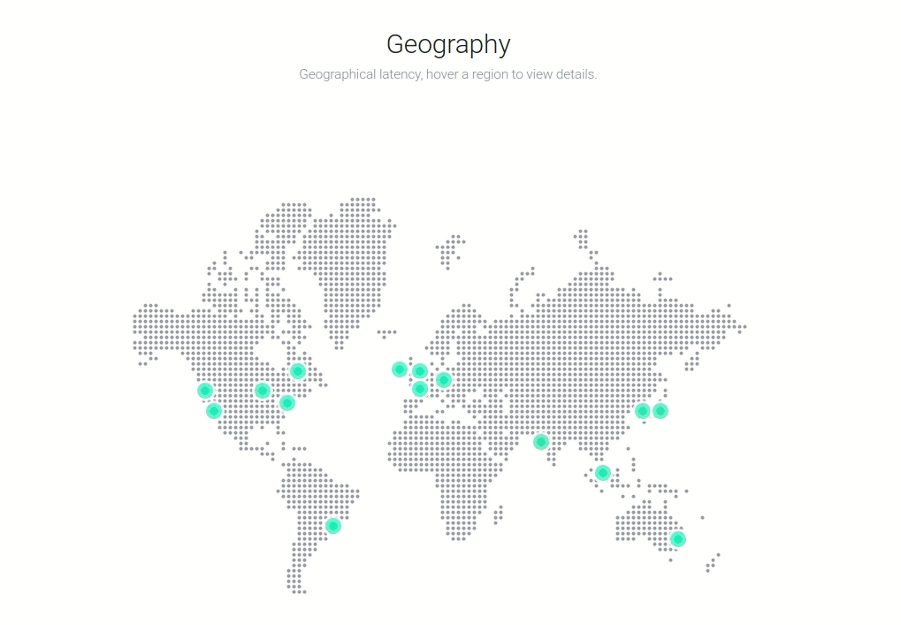Click the Brazil region marker
Viewport: 901px width, 625px height.
[x=332, y=526]
